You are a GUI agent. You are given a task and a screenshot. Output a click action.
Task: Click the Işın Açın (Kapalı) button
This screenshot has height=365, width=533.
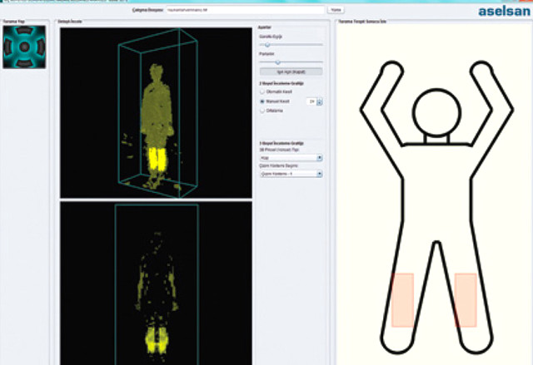[x=291, y=72]
